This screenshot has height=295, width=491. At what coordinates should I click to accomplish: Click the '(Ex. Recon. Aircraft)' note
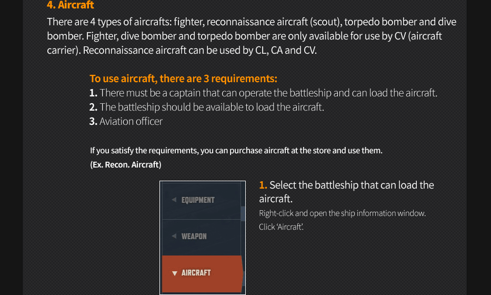point(126,164)
